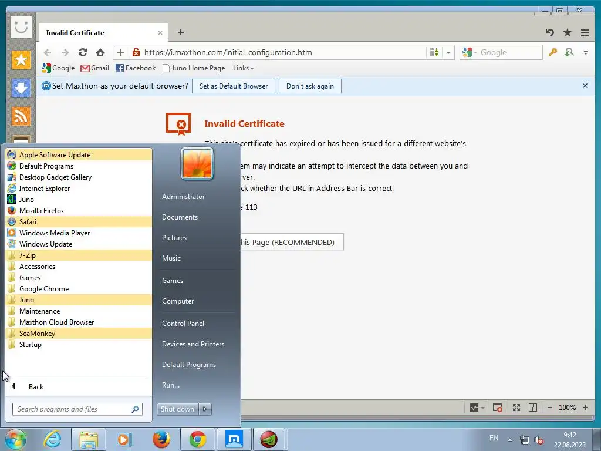Open Favorites star in Maxthon sidebar

[21, 60]
